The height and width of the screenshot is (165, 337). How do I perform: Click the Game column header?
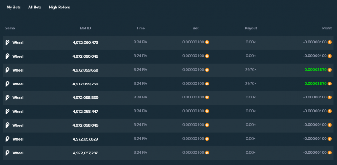coord(10,28)
